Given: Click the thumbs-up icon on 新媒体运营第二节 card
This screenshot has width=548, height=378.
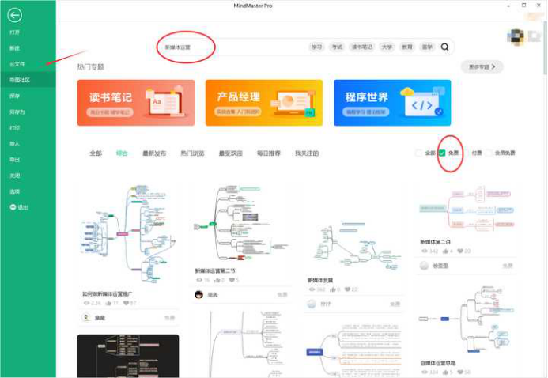Looking at the screenshot, I should [x=217, y=280].
